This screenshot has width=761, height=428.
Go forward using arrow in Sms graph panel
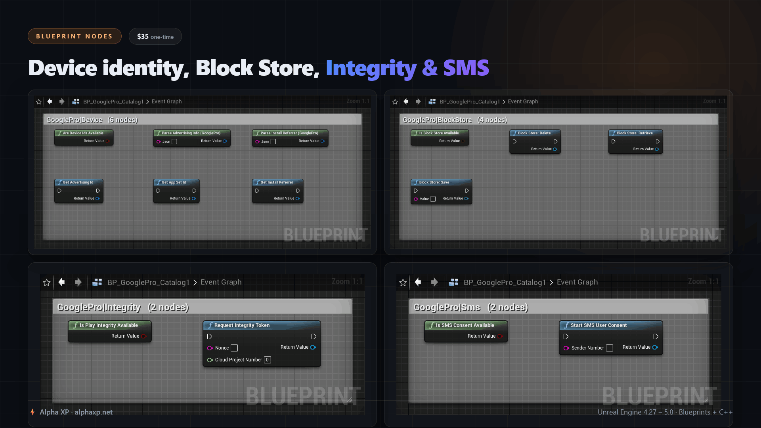(434, 282)
